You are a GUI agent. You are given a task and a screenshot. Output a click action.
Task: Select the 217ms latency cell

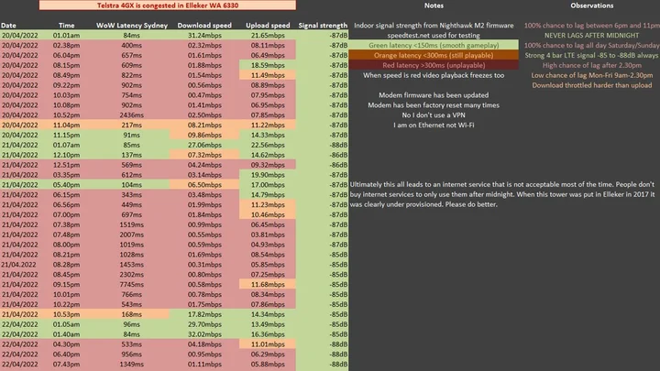click(132, 125)
